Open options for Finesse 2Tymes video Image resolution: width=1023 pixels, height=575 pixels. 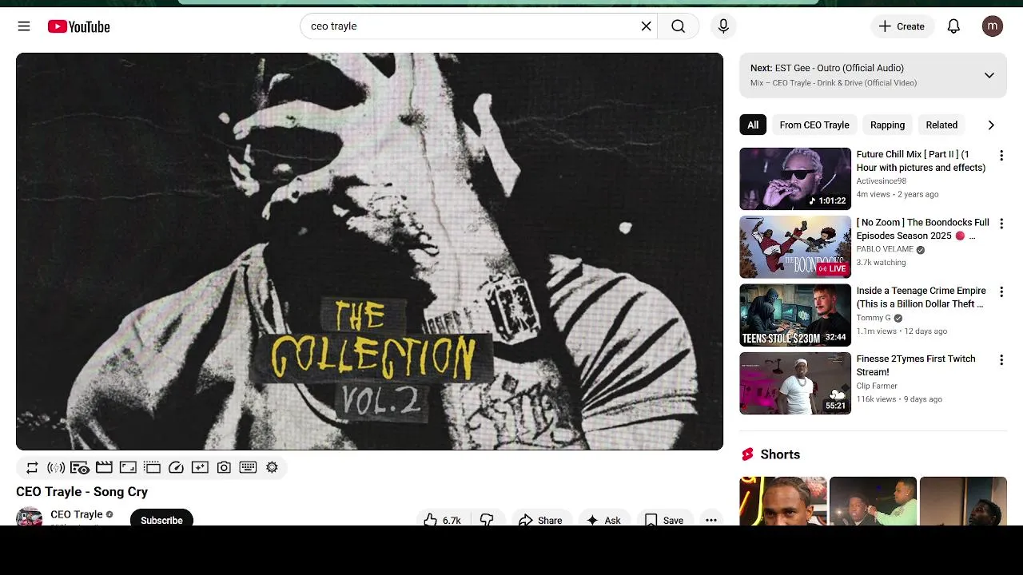point(1001,360)
